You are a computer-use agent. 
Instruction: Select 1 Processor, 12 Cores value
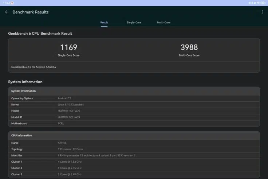70,149
